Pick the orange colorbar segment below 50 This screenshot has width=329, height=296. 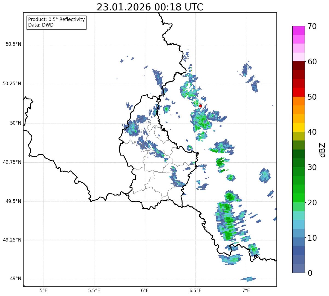point(299,101)
